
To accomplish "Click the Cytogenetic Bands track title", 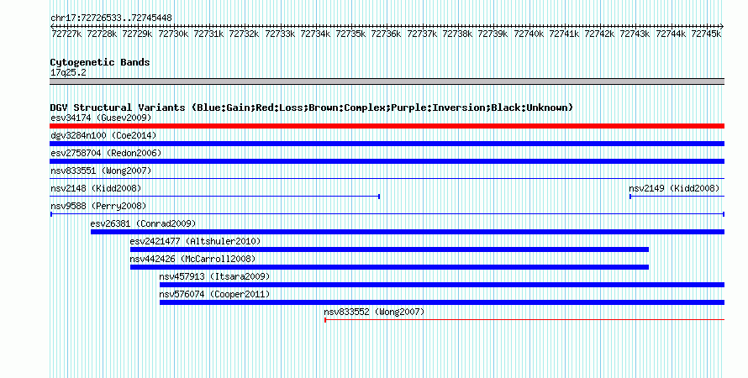I will (100, 62).
